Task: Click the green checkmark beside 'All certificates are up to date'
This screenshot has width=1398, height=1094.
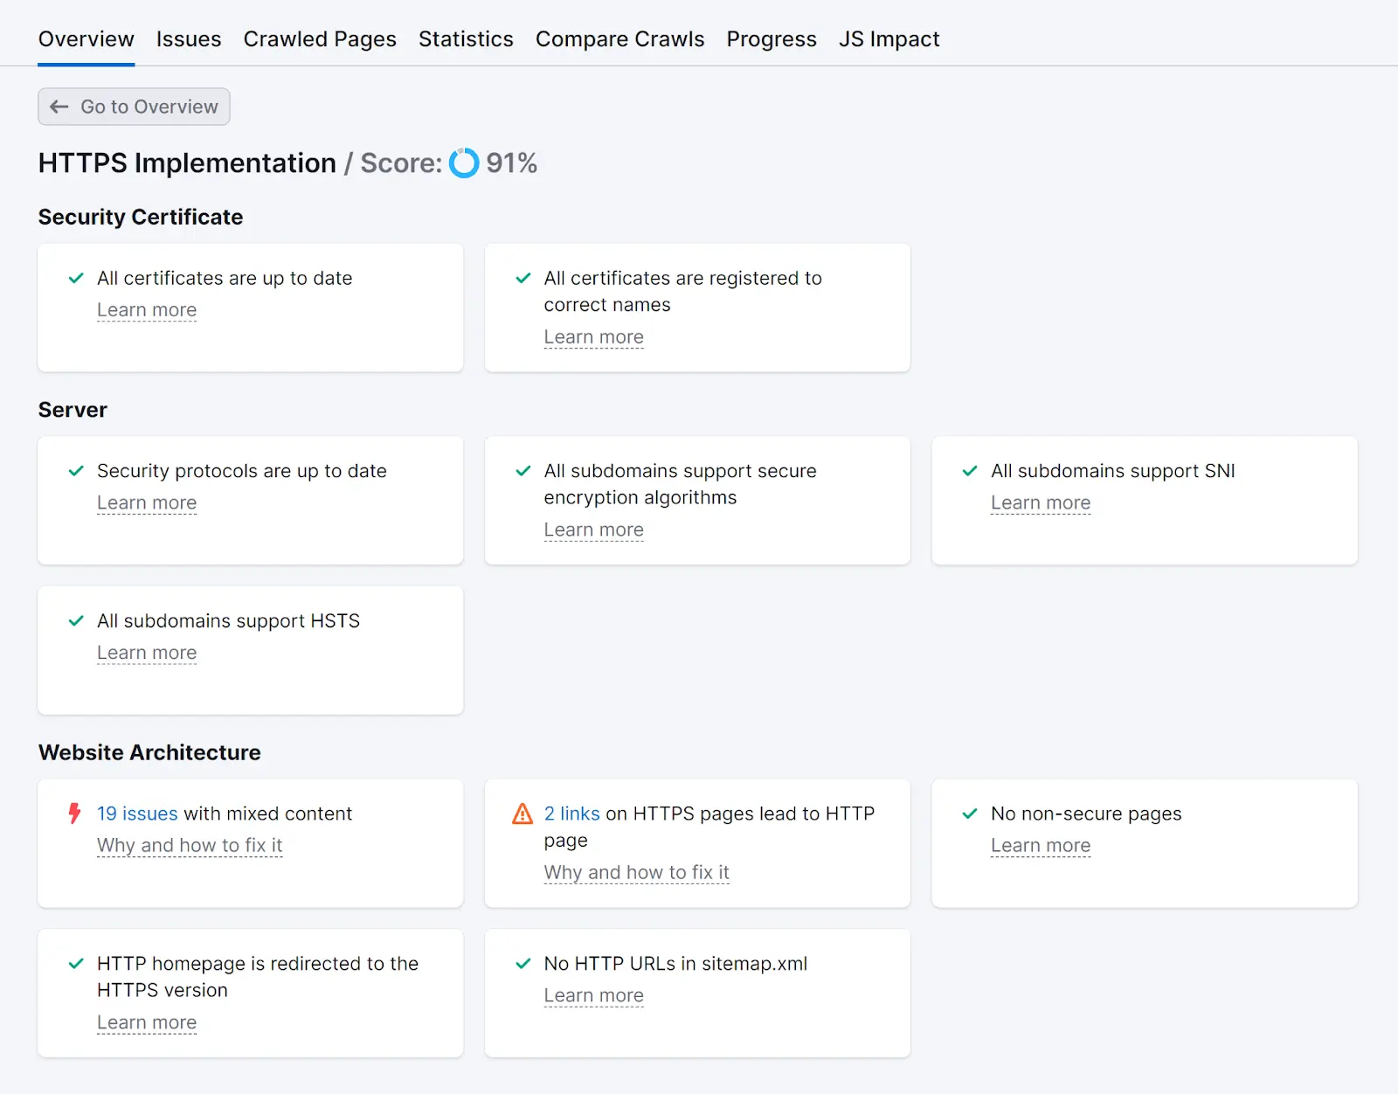Action: 74,278
